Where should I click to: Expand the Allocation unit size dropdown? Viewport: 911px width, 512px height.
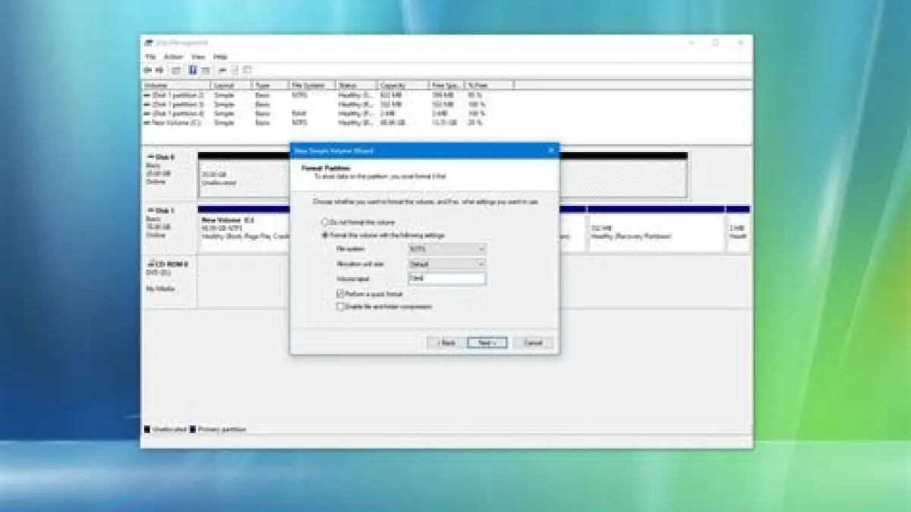tap(446, 264)
